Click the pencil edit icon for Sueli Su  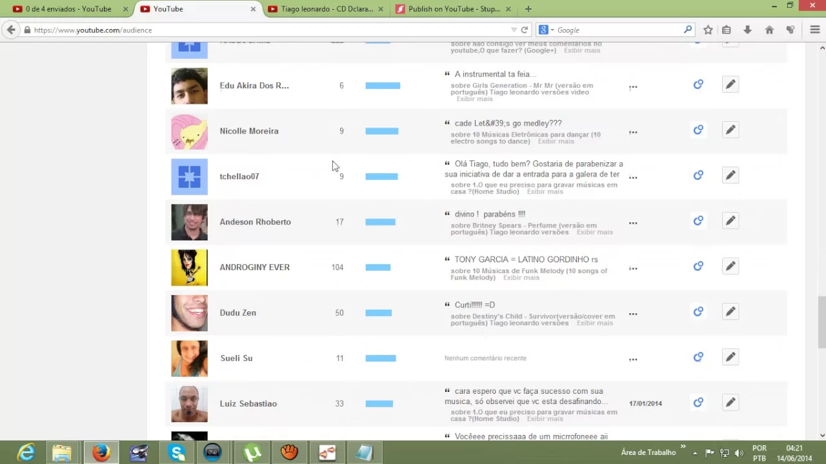tap(730, 357)
